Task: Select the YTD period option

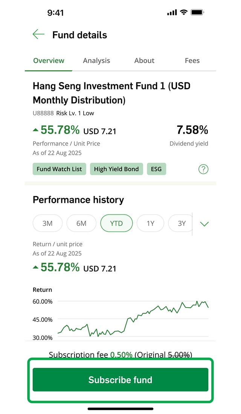Action: coord(116,224)
